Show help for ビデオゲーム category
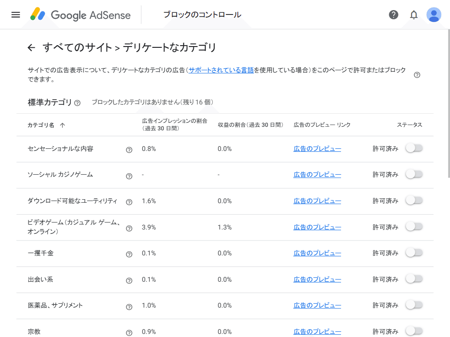The width and height of the screenshot is (450, 337). click(x=129, y=228)
